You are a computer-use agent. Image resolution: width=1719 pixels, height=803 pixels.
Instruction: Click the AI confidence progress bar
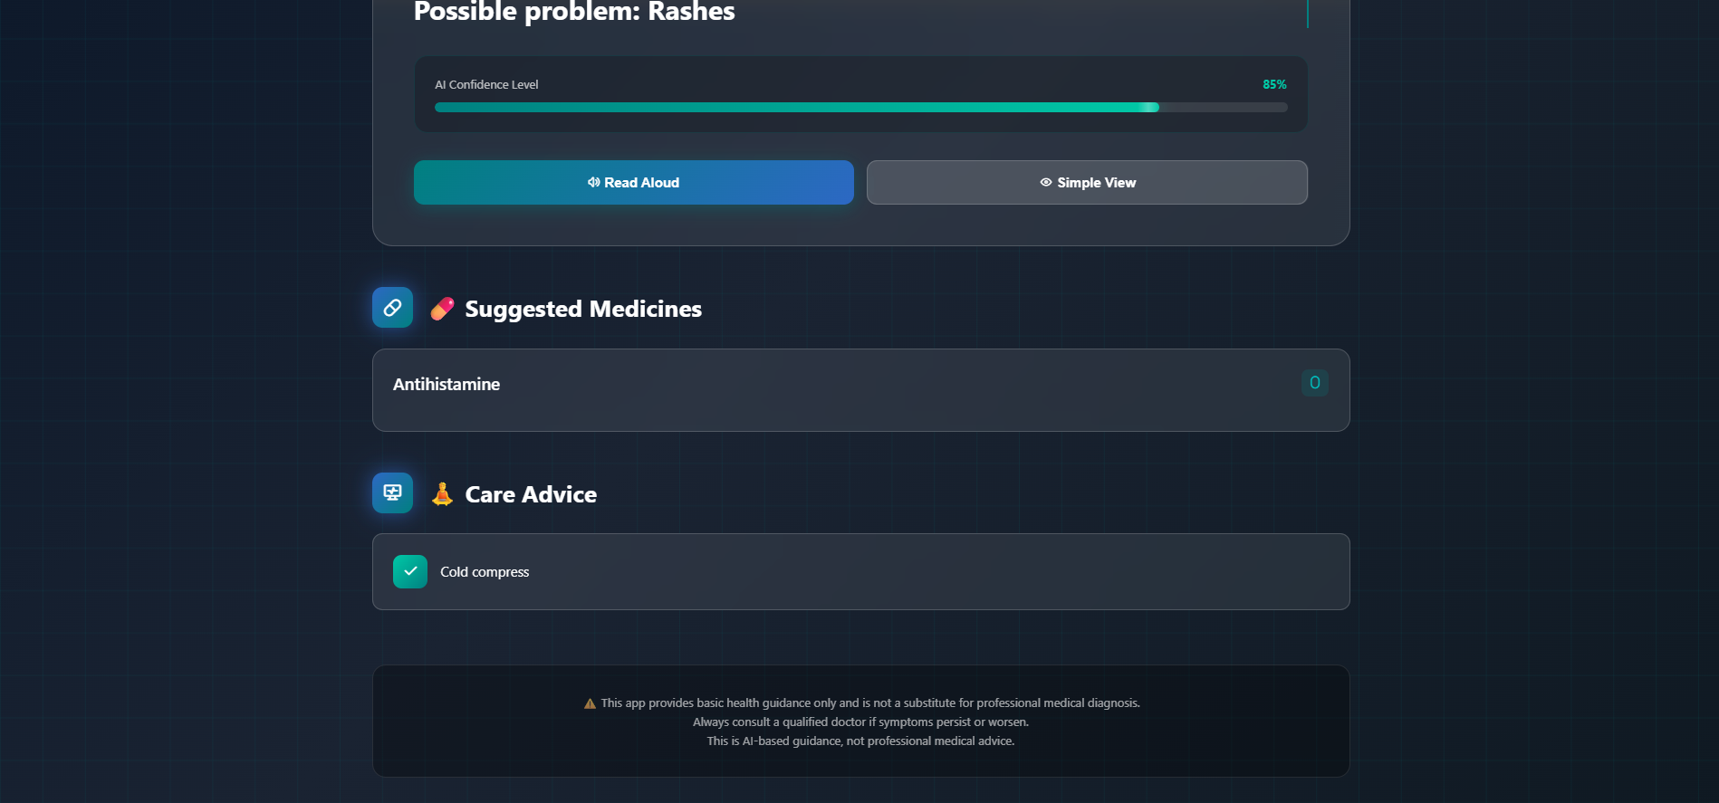pos(860,108)
